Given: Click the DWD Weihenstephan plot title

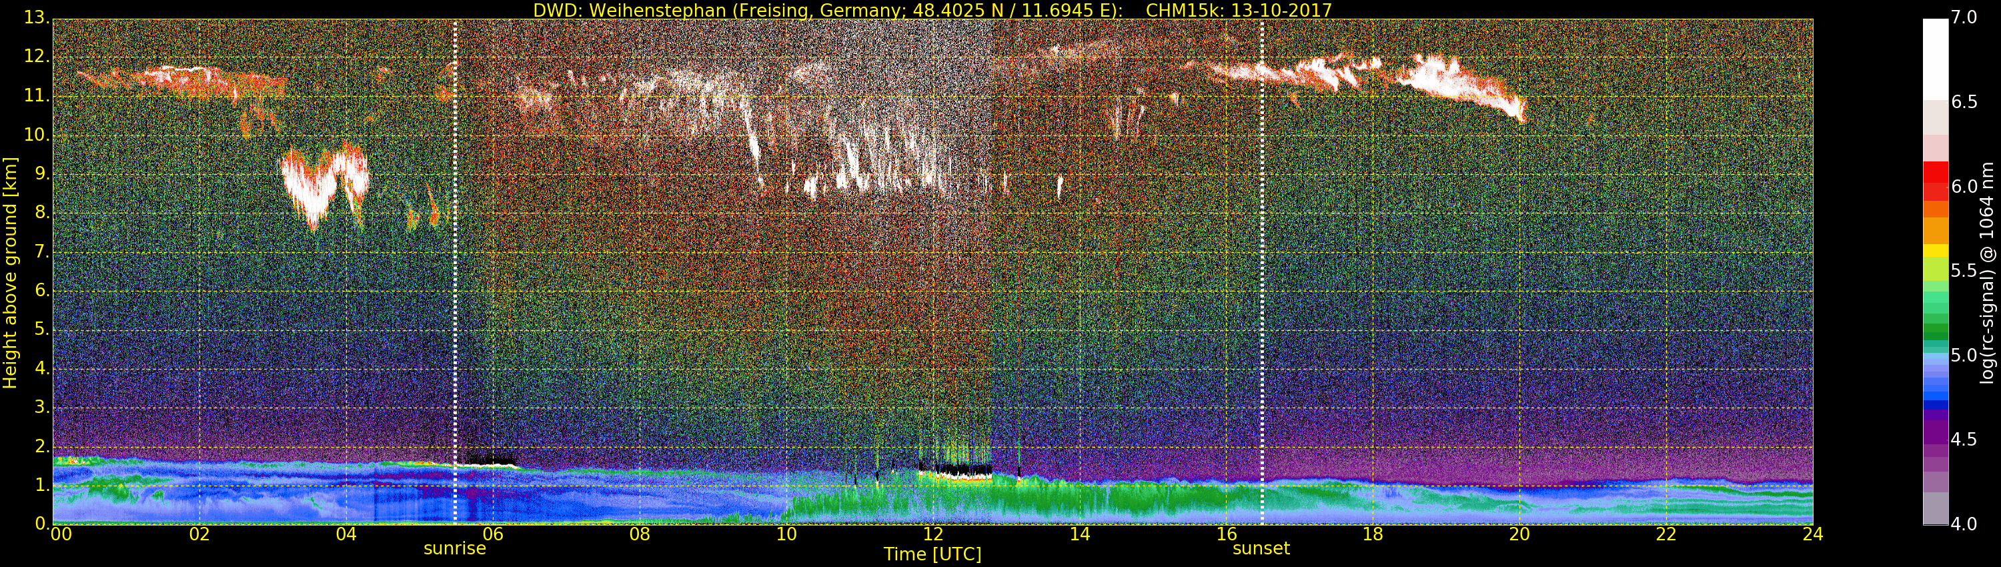Looking at the screenshot, I should pos(932,10).
